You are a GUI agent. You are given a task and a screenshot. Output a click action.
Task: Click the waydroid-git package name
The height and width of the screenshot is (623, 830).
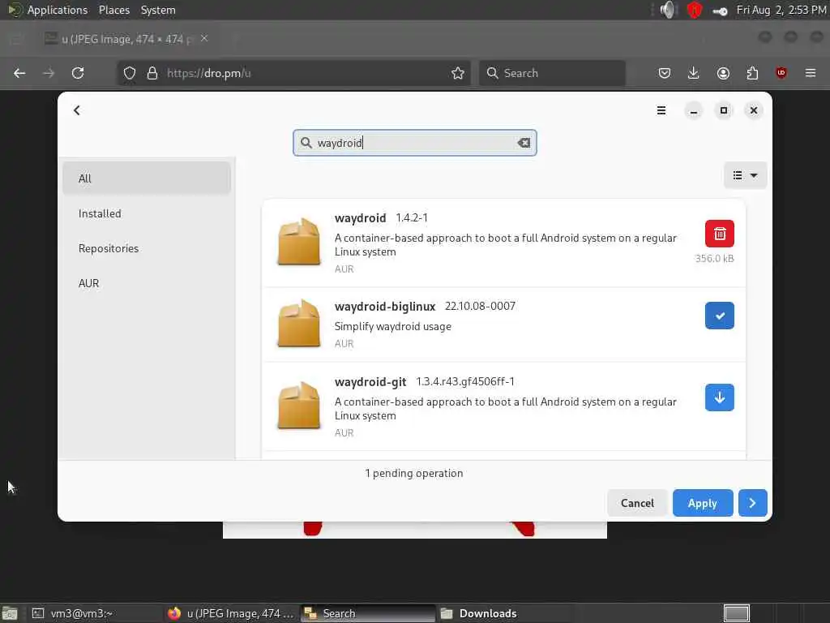pos(370,381)
